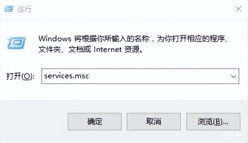Cancel the dialog using 取消

[x=154, y=121]
